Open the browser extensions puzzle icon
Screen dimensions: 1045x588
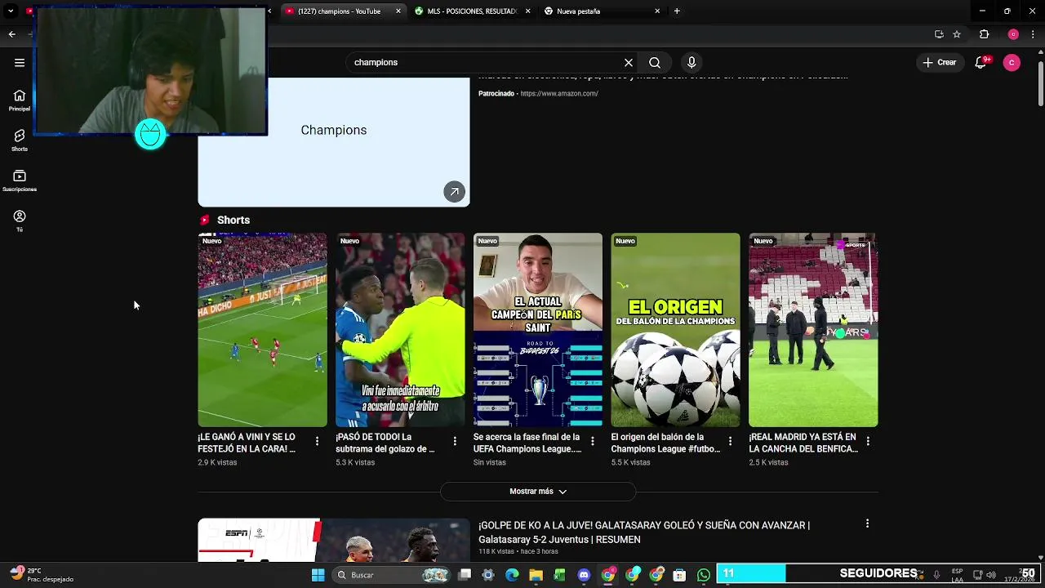[x=985, y=34]
